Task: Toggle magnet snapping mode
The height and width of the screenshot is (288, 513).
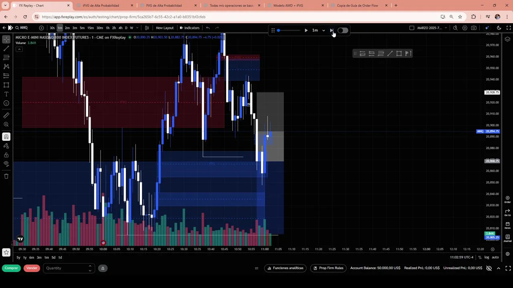Action: pos(6,137)
